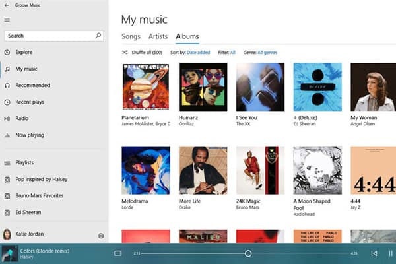The image size is (396, 264).
Task: Open Humanz album cover by Gorillaz
Action: (203, 87)
